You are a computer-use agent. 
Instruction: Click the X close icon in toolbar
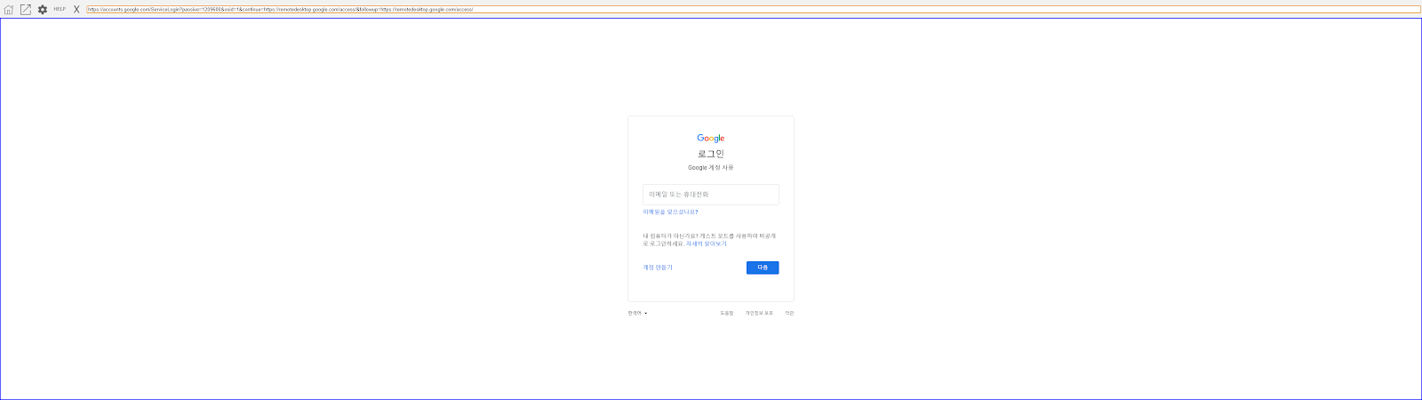tap(76, 10)
